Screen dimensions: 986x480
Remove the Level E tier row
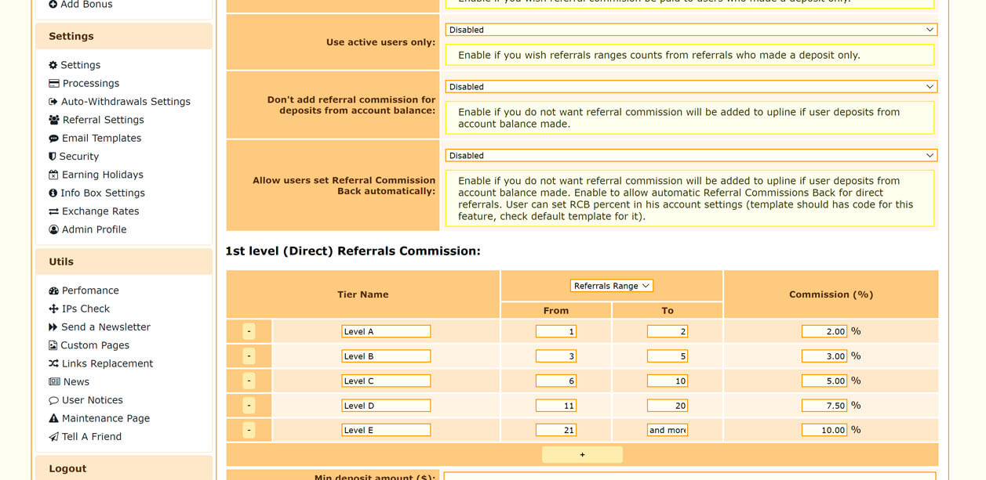click(249, 430)
